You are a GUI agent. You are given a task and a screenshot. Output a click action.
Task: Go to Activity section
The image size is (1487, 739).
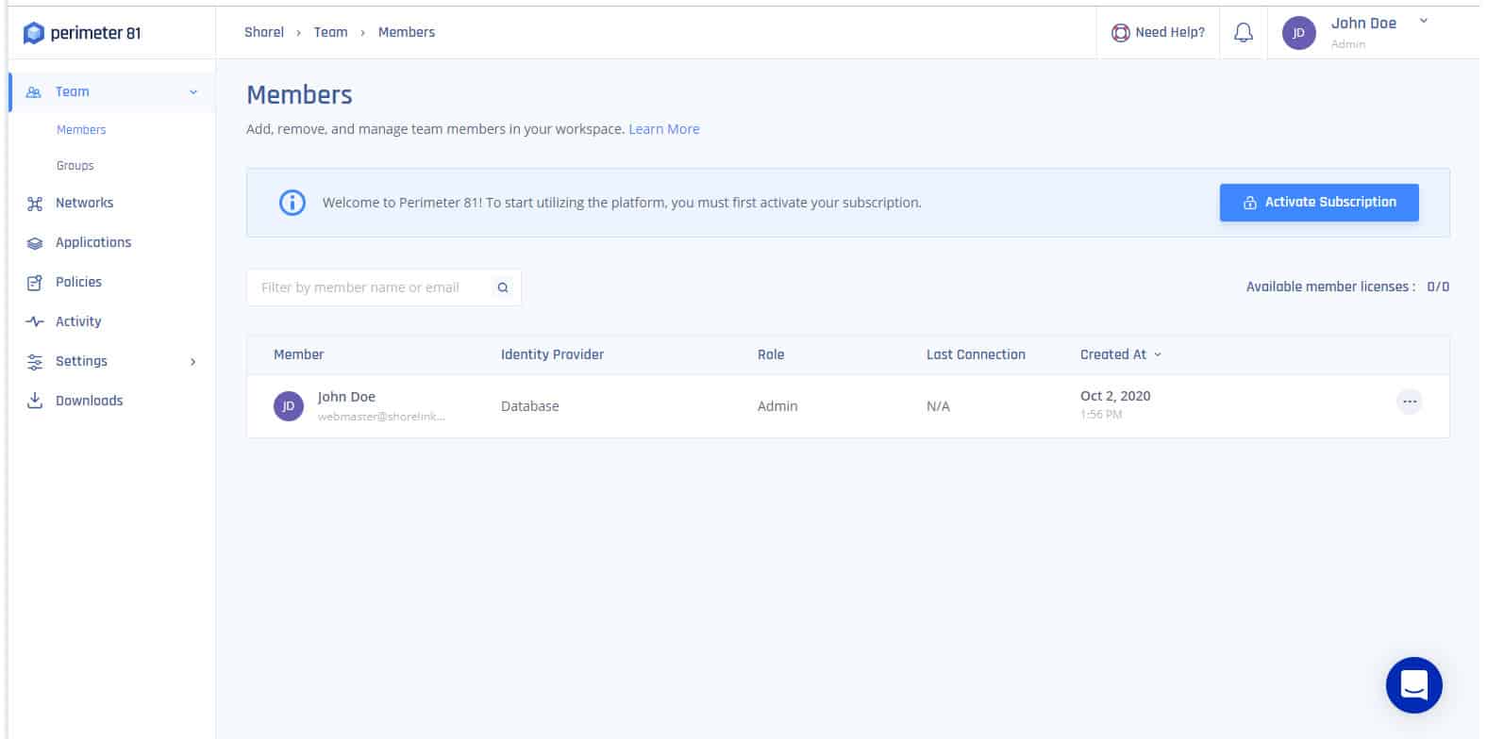(78, 321)
